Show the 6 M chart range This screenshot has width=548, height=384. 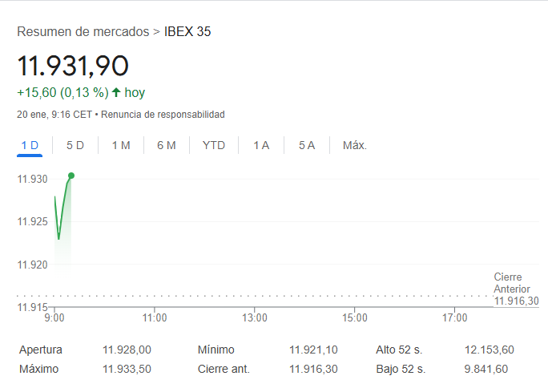pyautogui.click(x=167, y=145)
